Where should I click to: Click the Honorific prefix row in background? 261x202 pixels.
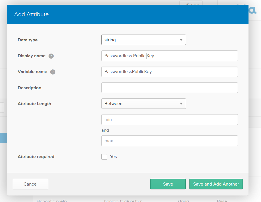click(52, 200)
